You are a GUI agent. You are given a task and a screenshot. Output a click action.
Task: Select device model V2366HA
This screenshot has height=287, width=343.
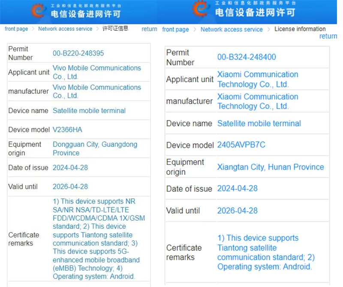(x=67, y=130)
